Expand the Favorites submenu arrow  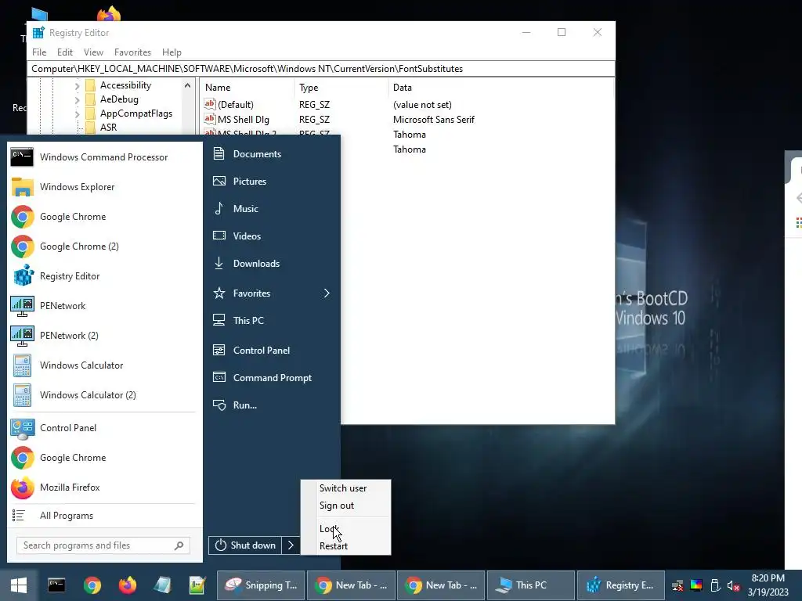click(x=327, y=293)
